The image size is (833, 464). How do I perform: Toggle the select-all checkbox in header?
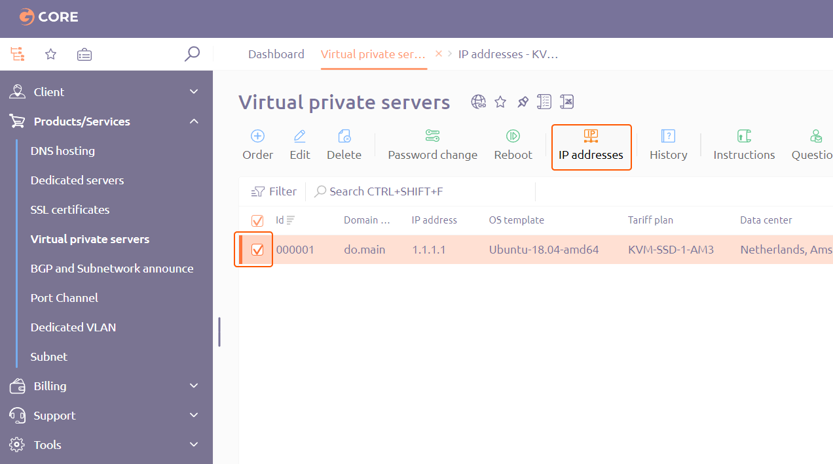pos(257,220)
